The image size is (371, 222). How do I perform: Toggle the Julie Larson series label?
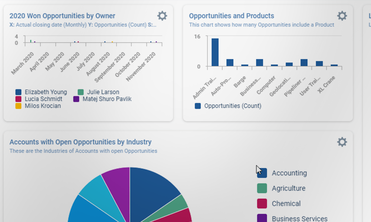(x=103, y=92)
